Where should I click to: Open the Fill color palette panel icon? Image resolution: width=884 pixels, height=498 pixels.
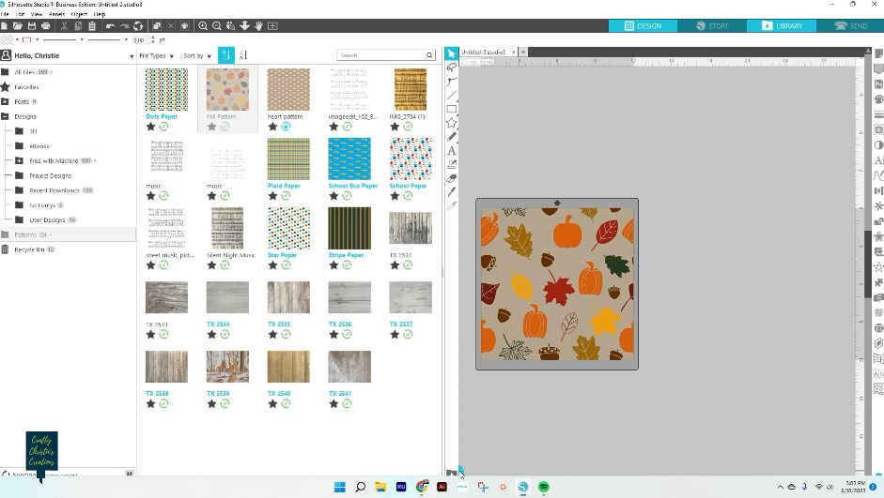coord(878,99)
